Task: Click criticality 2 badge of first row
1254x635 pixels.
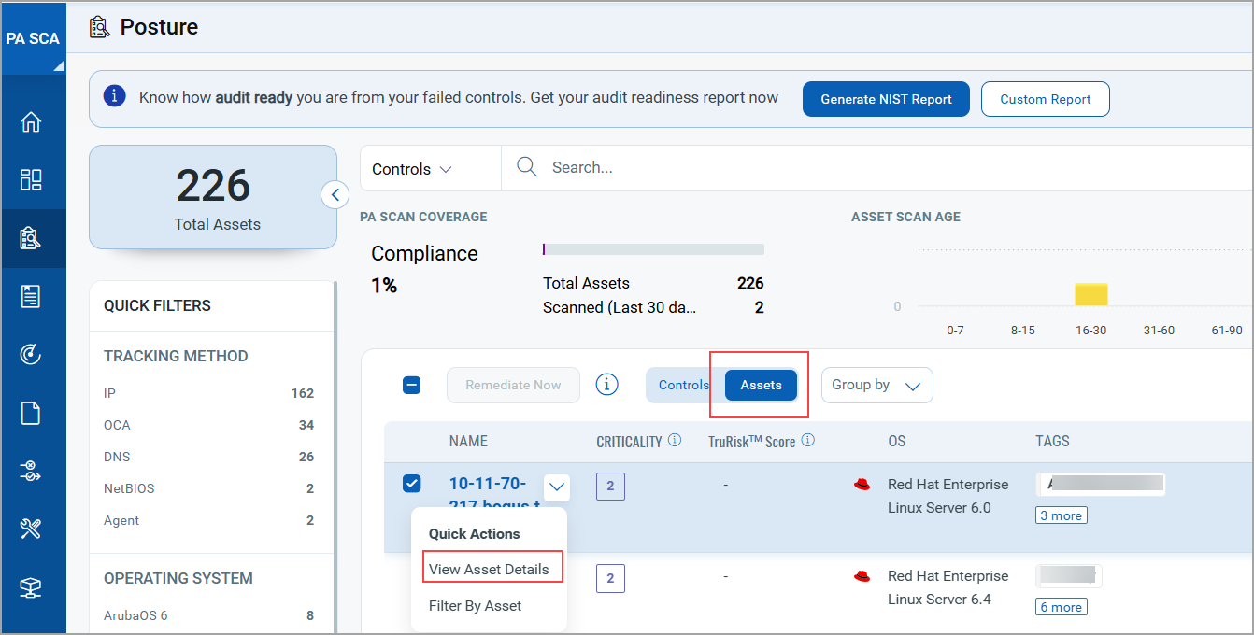Action: [x=610, y=487]
